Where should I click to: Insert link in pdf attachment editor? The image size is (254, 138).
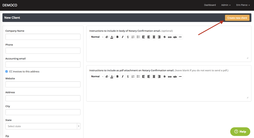click(x=169, y=76)
